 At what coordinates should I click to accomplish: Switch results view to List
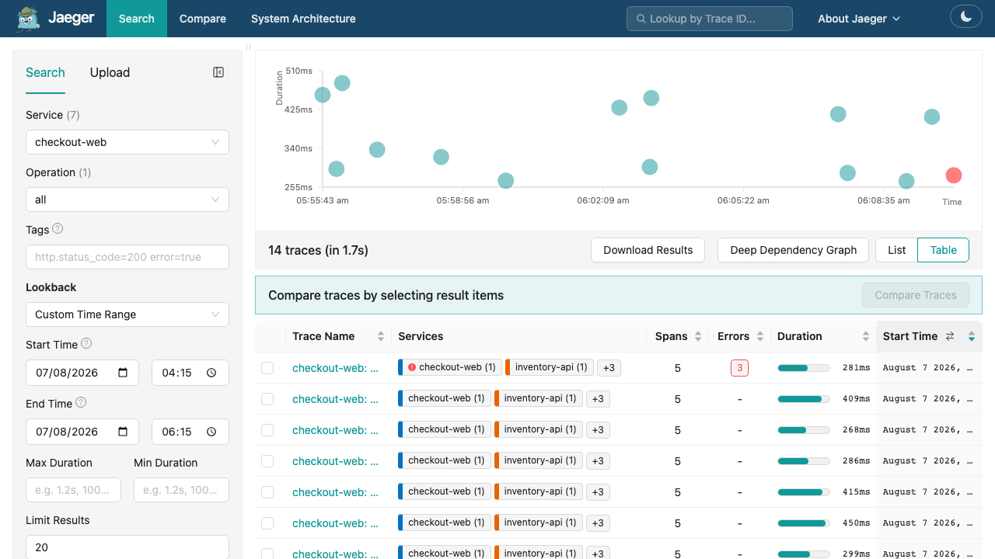[x=897, y=250]
